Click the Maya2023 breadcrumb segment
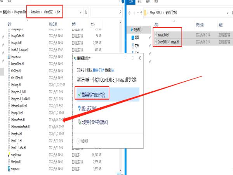 pyautogui.click(x=49, y=12)
